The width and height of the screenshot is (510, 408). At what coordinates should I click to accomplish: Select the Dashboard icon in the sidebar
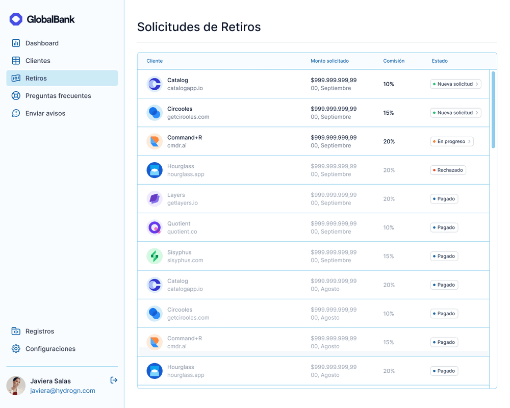click(x=16, y=43)
